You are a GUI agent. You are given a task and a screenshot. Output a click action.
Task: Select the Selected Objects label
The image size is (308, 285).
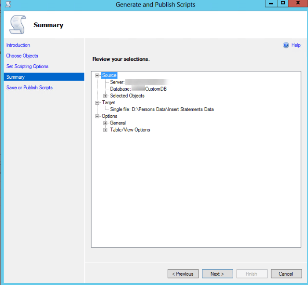[x=127, y=96]
